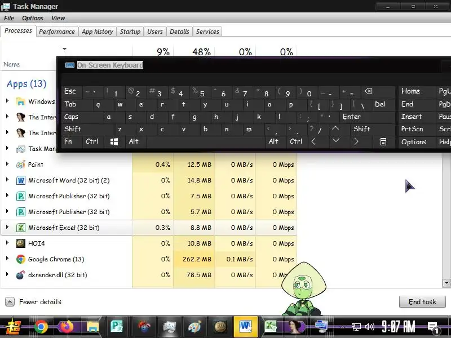Click the volume icon in system tray
The height and width of the screenshot is (338, 451).
coord(370,327)
